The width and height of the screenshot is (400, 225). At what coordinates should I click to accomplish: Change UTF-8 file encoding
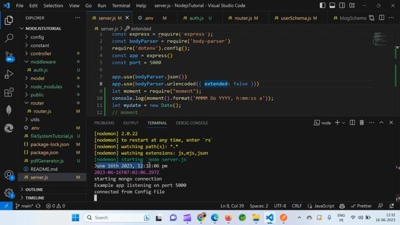pos(280,206)
